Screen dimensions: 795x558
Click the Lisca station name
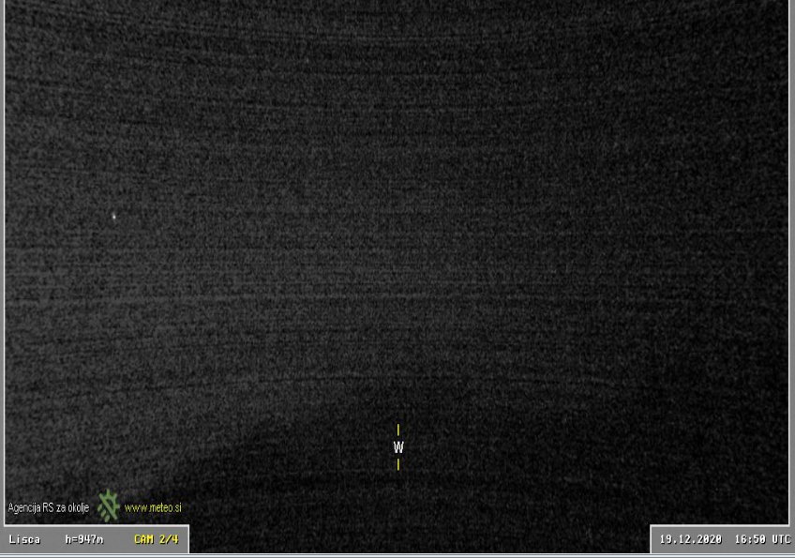click(24, 539)
